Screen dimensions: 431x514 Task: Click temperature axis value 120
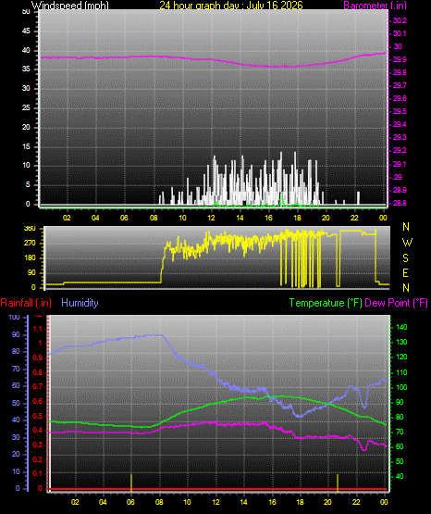[x=401, y=357]
